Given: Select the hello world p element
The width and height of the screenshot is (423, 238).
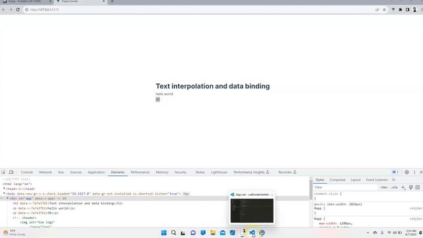Looking at the screenshot, I should point(44,208).
